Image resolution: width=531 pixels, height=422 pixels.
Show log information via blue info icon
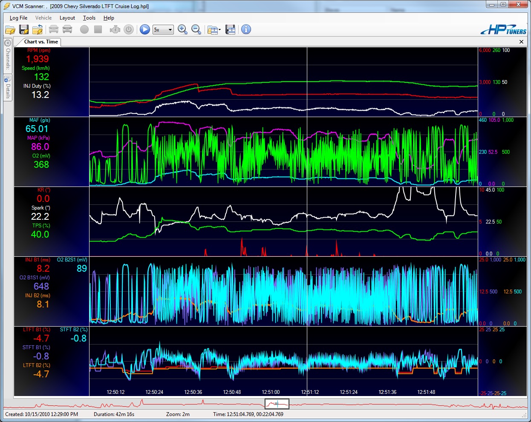pos(246,29)
